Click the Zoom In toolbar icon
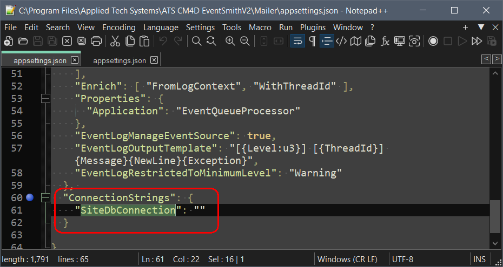Screen dimensions: 503x267 pyautogui.click(x=230, y=41)
